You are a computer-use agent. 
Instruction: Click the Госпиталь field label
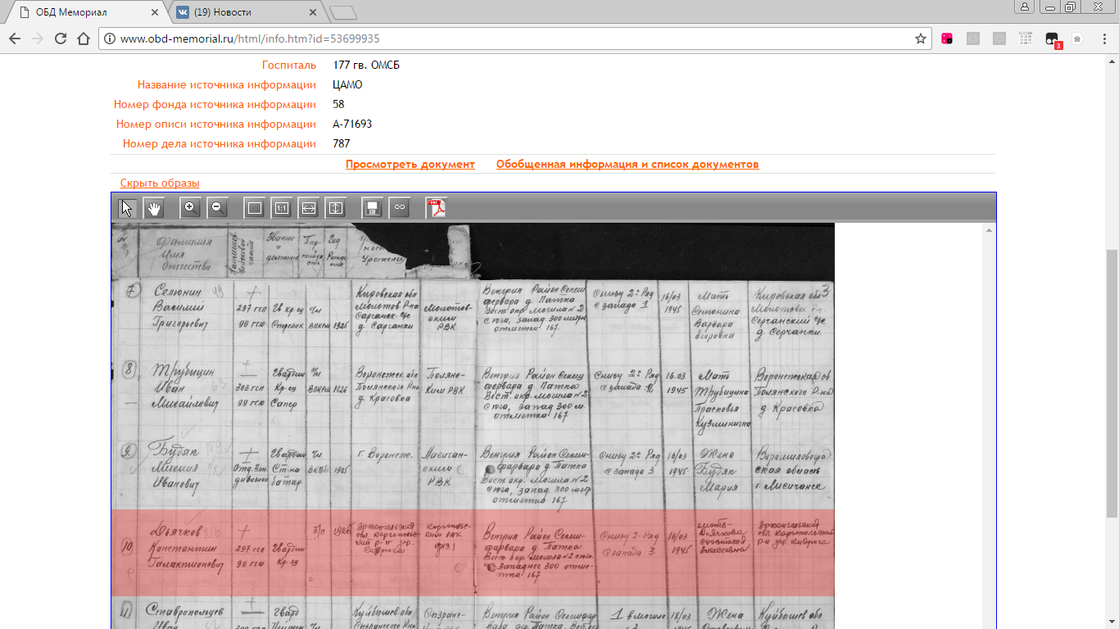pos(289,66)
